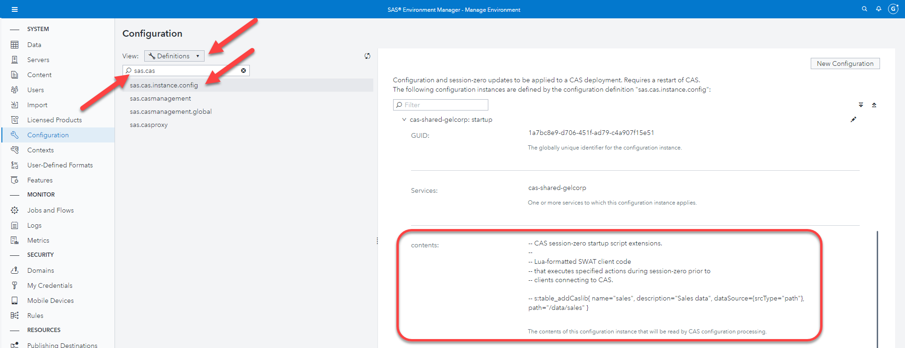
Task: Collapse the MONITOR sidebar group
Action: pos(15,195)
